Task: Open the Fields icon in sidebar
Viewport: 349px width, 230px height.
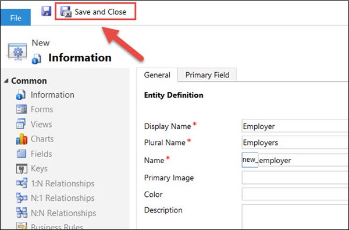Action: point(22,154)
